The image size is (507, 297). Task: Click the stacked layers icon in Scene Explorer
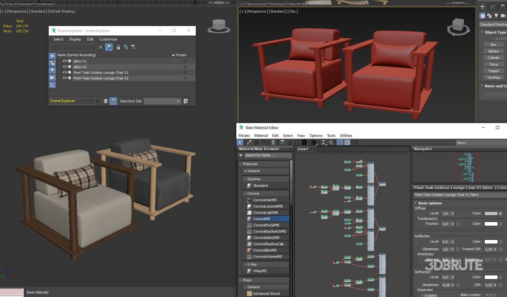click(x=106, y=101)
